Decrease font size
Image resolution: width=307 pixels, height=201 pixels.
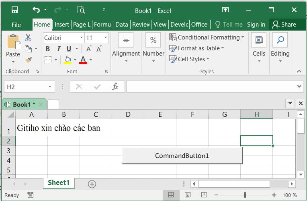(99, 49)
